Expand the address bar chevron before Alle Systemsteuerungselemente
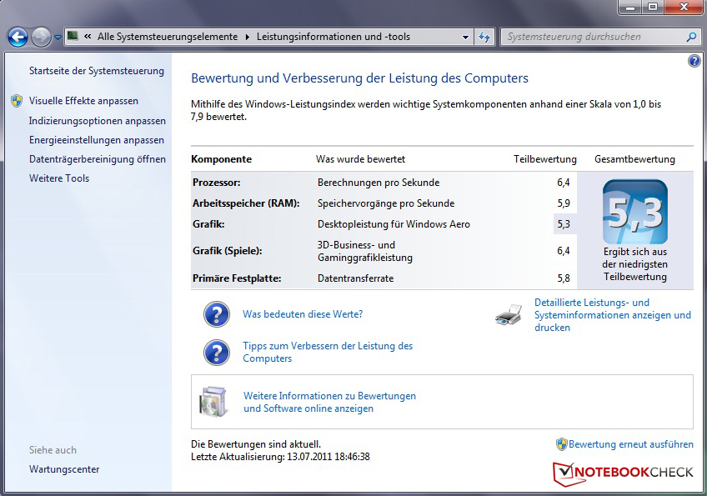The height and width of the screenshot is (496, 707). [88, 37]
